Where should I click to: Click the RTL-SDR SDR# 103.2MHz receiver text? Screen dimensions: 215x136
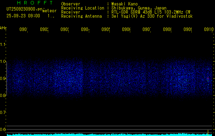point(151,12)
